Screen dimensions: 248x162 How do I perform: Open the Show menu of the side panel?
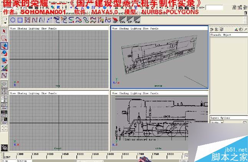pos(145,93)
